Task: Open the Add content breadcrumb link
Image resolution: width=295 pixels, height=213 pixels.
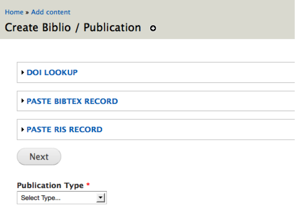Action: (x=51, y=12)
